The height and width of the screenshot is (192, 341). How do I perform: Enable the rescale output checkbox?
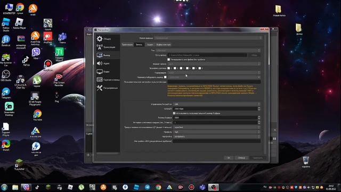(x=165, y=77)
